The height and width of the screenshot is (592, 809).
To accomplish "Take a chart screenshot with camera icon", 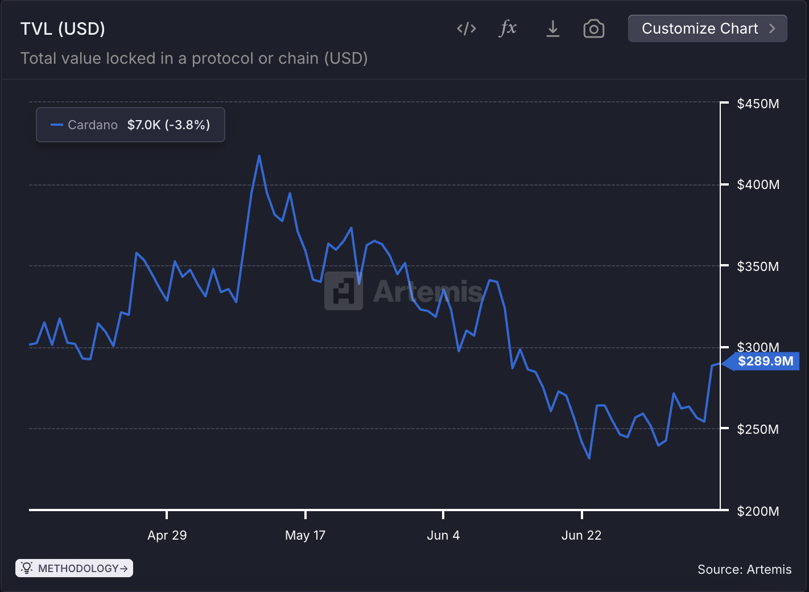I will [594, 28].
